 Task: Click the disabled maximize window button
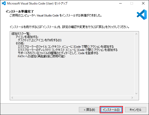(132, 3)
